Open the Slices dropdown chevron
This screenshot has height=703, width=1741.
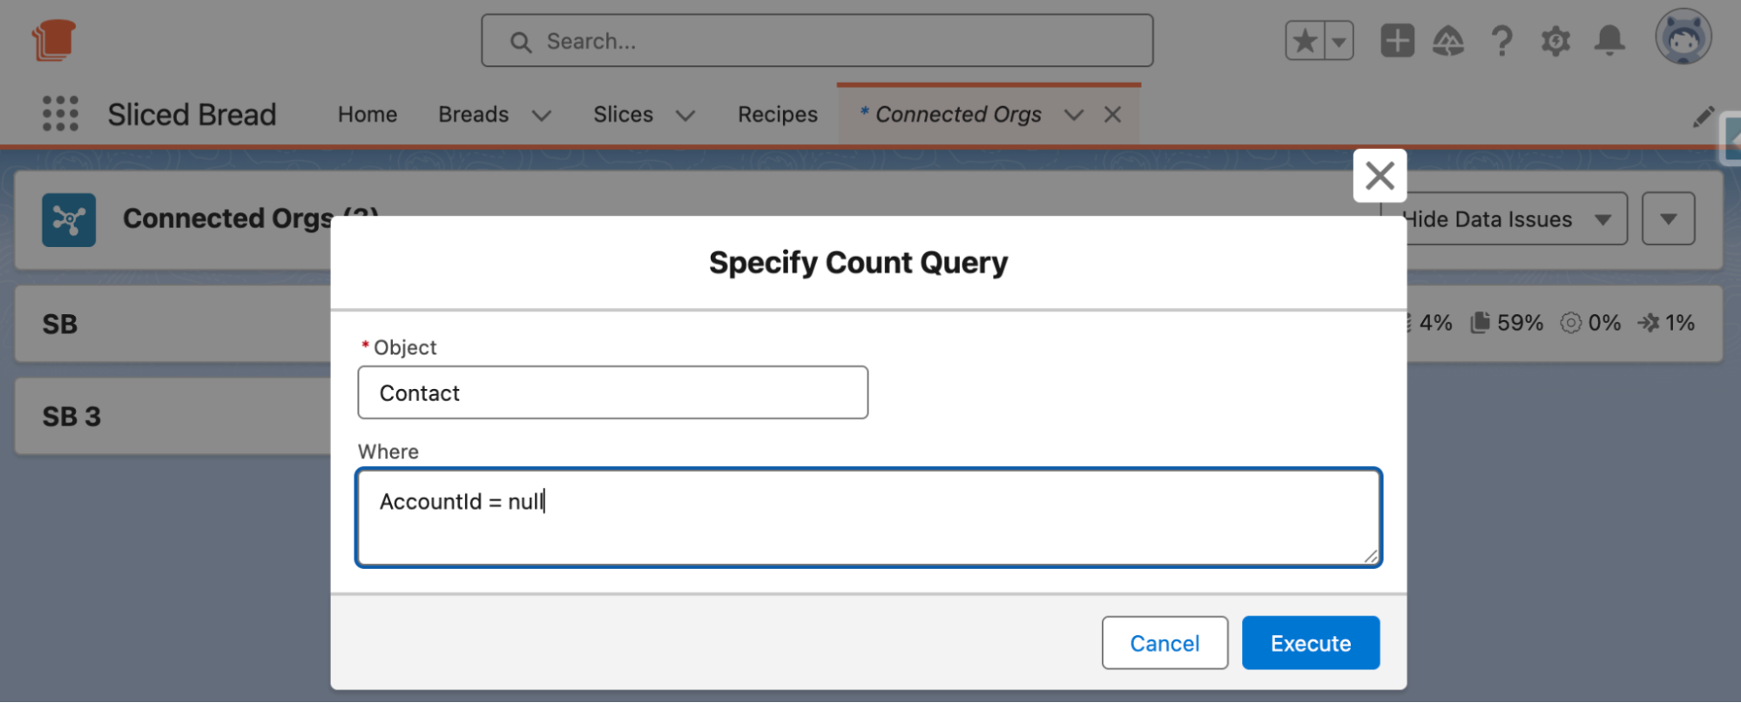tap(686, 115)
